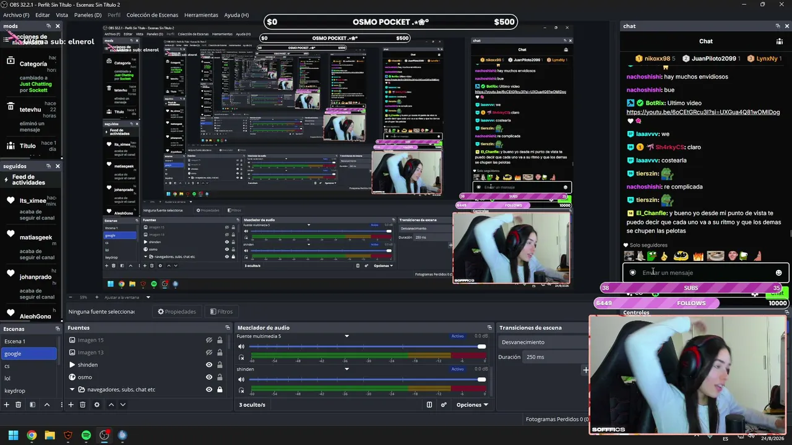Hide the osmo source
The image size is (792, 445).
point(209,377)
